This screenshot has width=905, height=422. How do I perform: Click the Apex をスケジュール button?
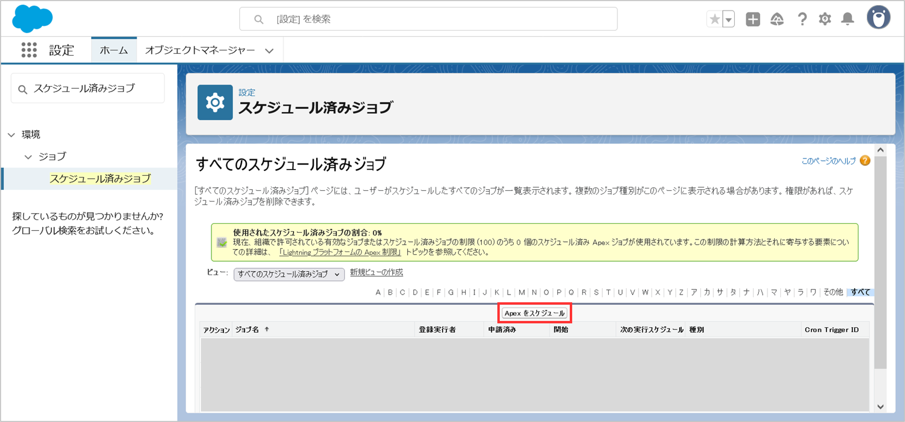[534, 313]
